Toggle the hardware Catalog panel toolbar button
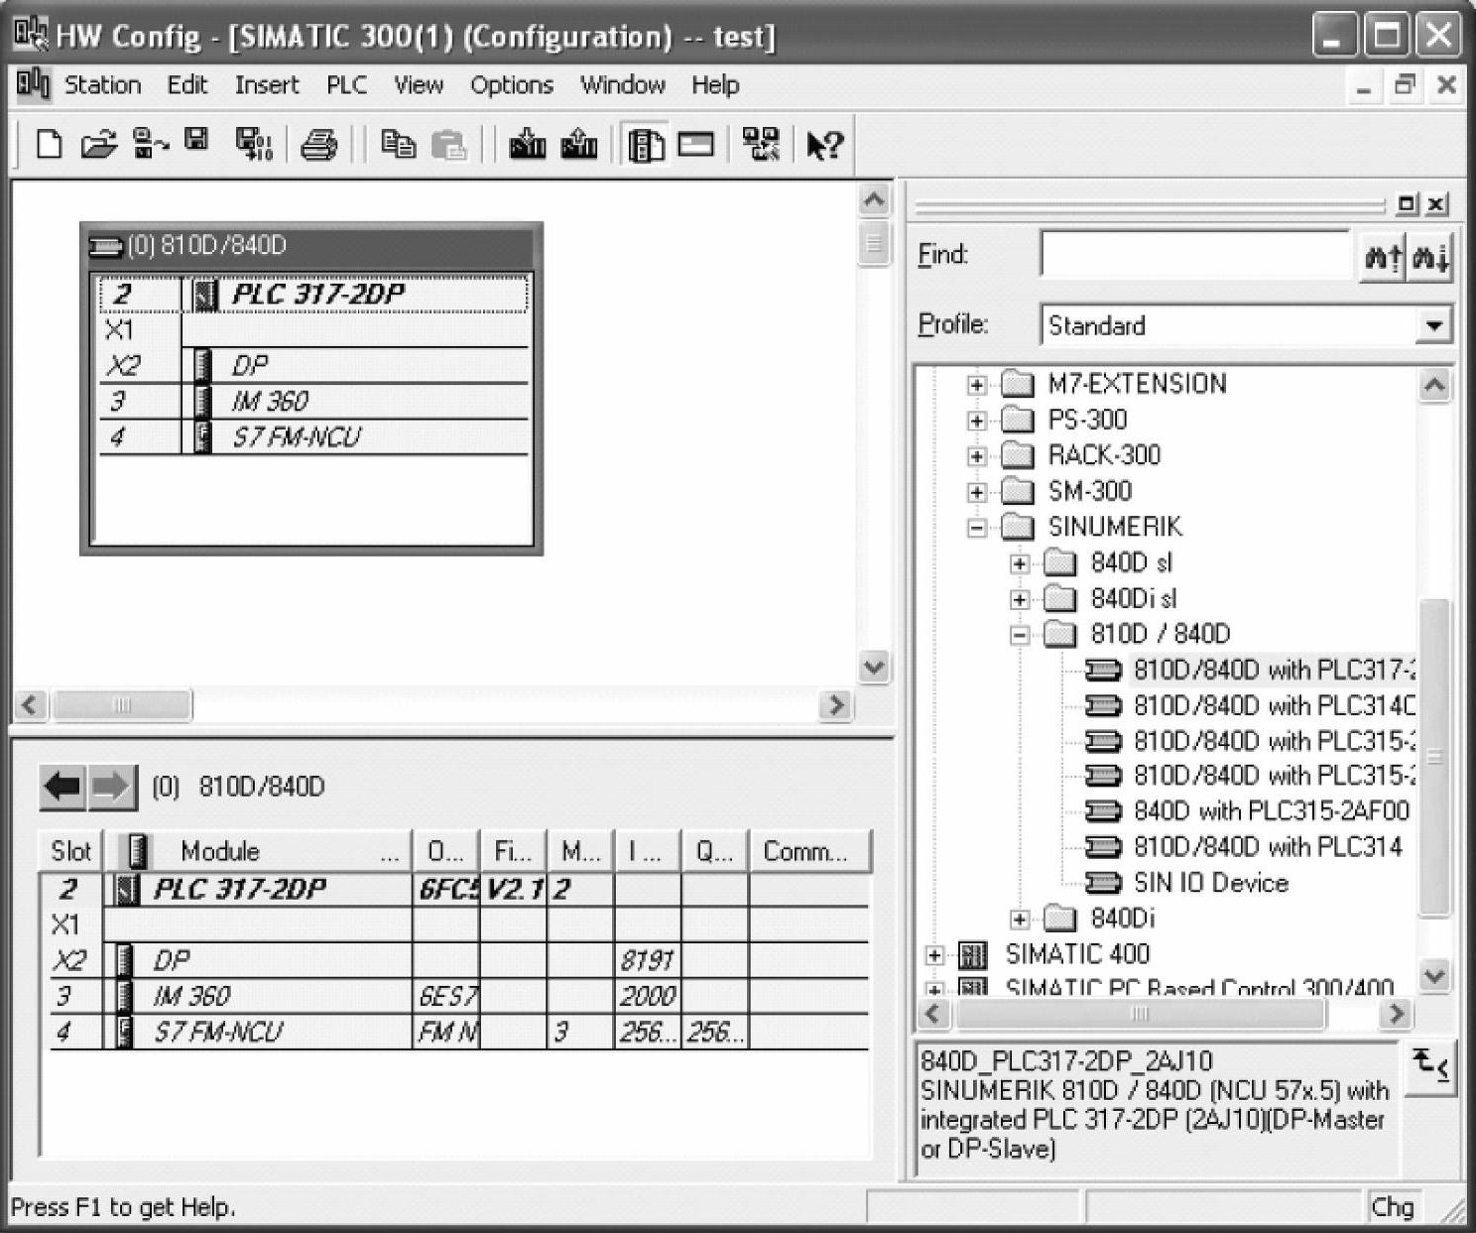The height and width of the screenshot is (1233, 1476). [646, 146]
